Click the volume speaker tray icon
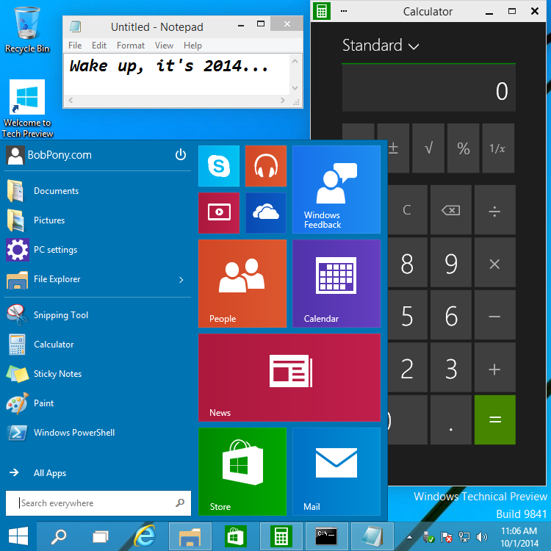This screenshot has height=551, width=551. point(481,537)
